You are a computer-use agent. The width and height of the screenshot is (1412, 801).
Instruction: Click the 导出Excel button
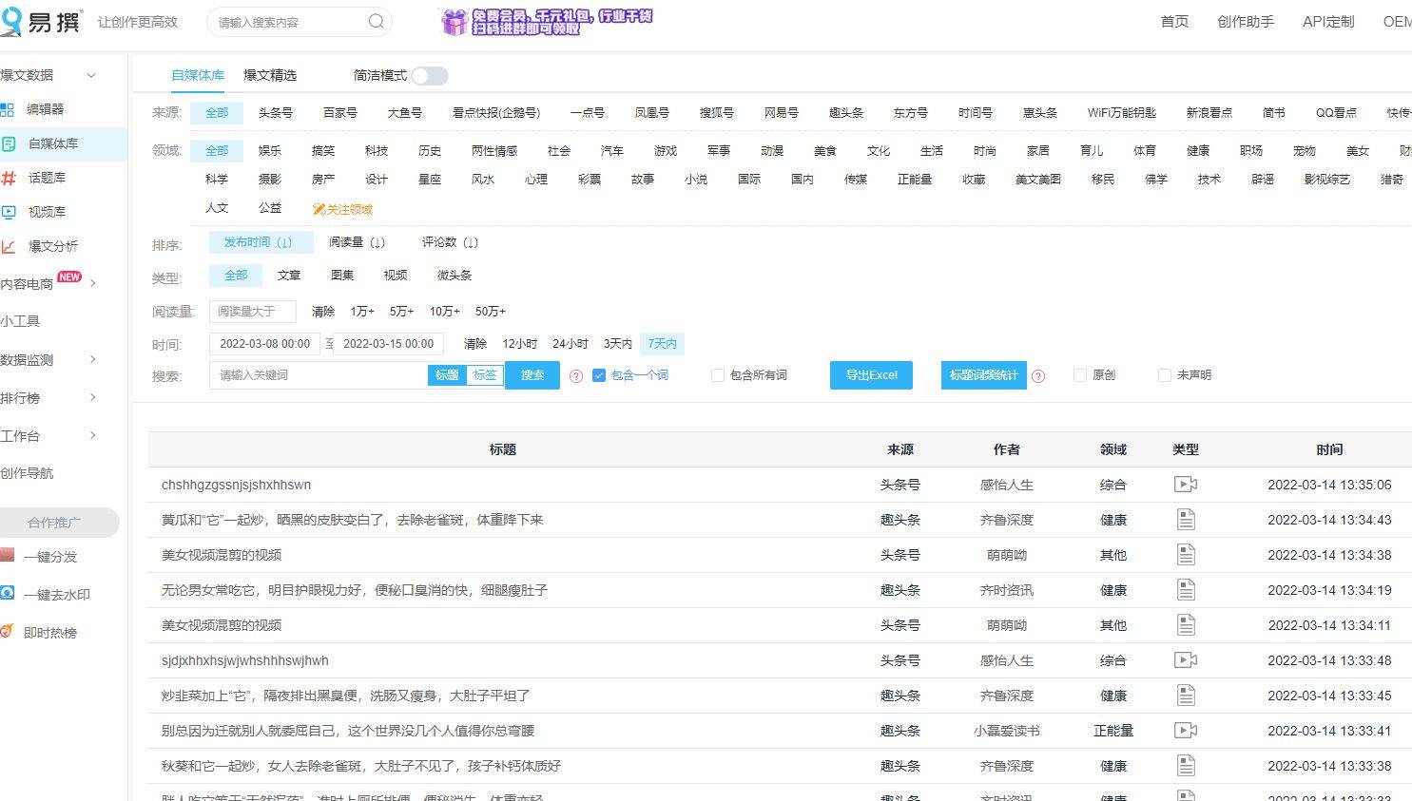(x=871, y=375)
